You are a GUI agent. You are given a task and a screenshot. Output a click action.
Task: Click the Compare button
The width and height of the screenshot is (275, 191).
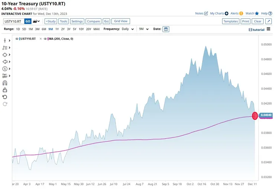[x=93, y=21]
